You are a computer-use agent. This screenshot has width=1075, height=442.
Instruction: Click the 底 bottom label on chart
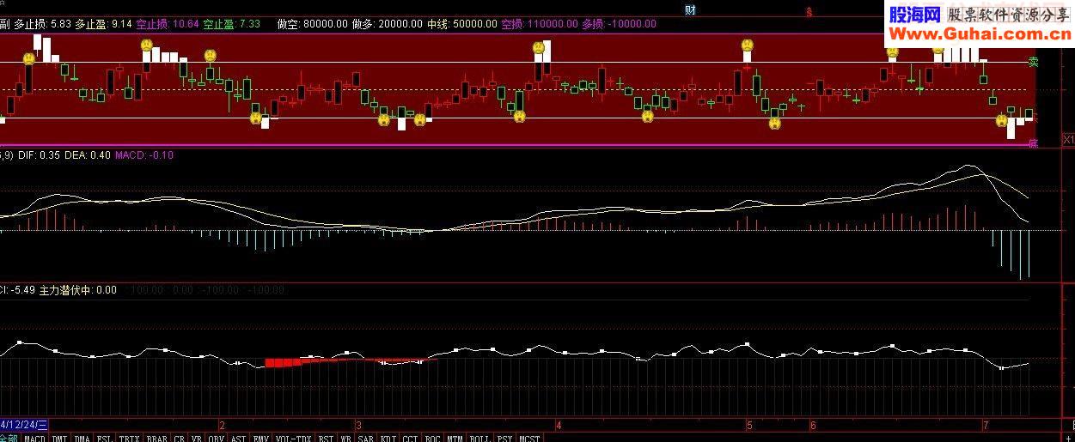tap(1033, 143)
